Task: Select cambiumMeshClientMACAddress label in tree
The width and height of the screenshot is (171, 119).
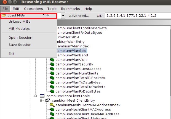Action: pos(83,110)
